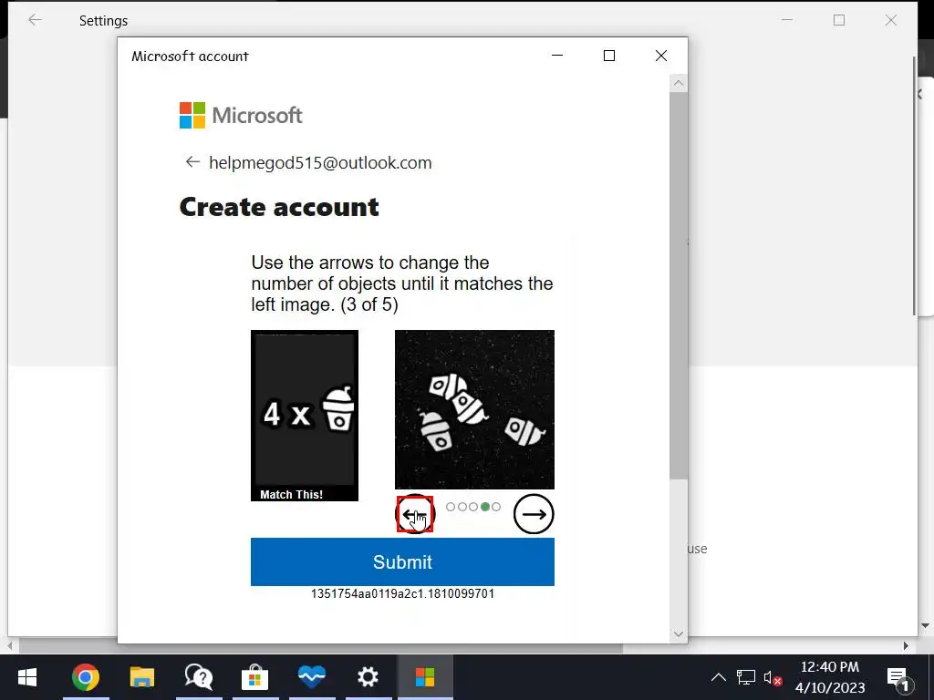Click the network icon in system tray
934x700 pixels.
745,677
